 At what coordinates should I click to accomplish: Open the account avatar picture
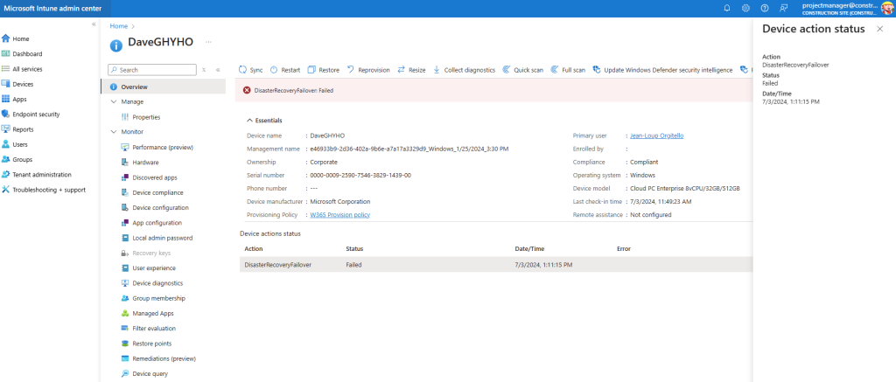[887, 8]
